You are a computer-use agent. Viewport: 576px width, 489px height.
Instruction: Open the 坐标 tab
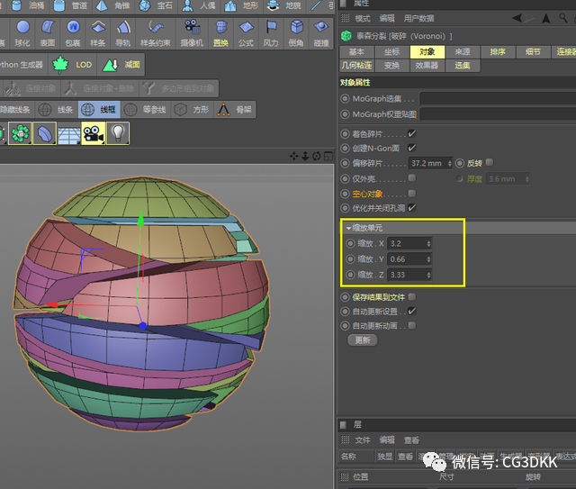391,52
